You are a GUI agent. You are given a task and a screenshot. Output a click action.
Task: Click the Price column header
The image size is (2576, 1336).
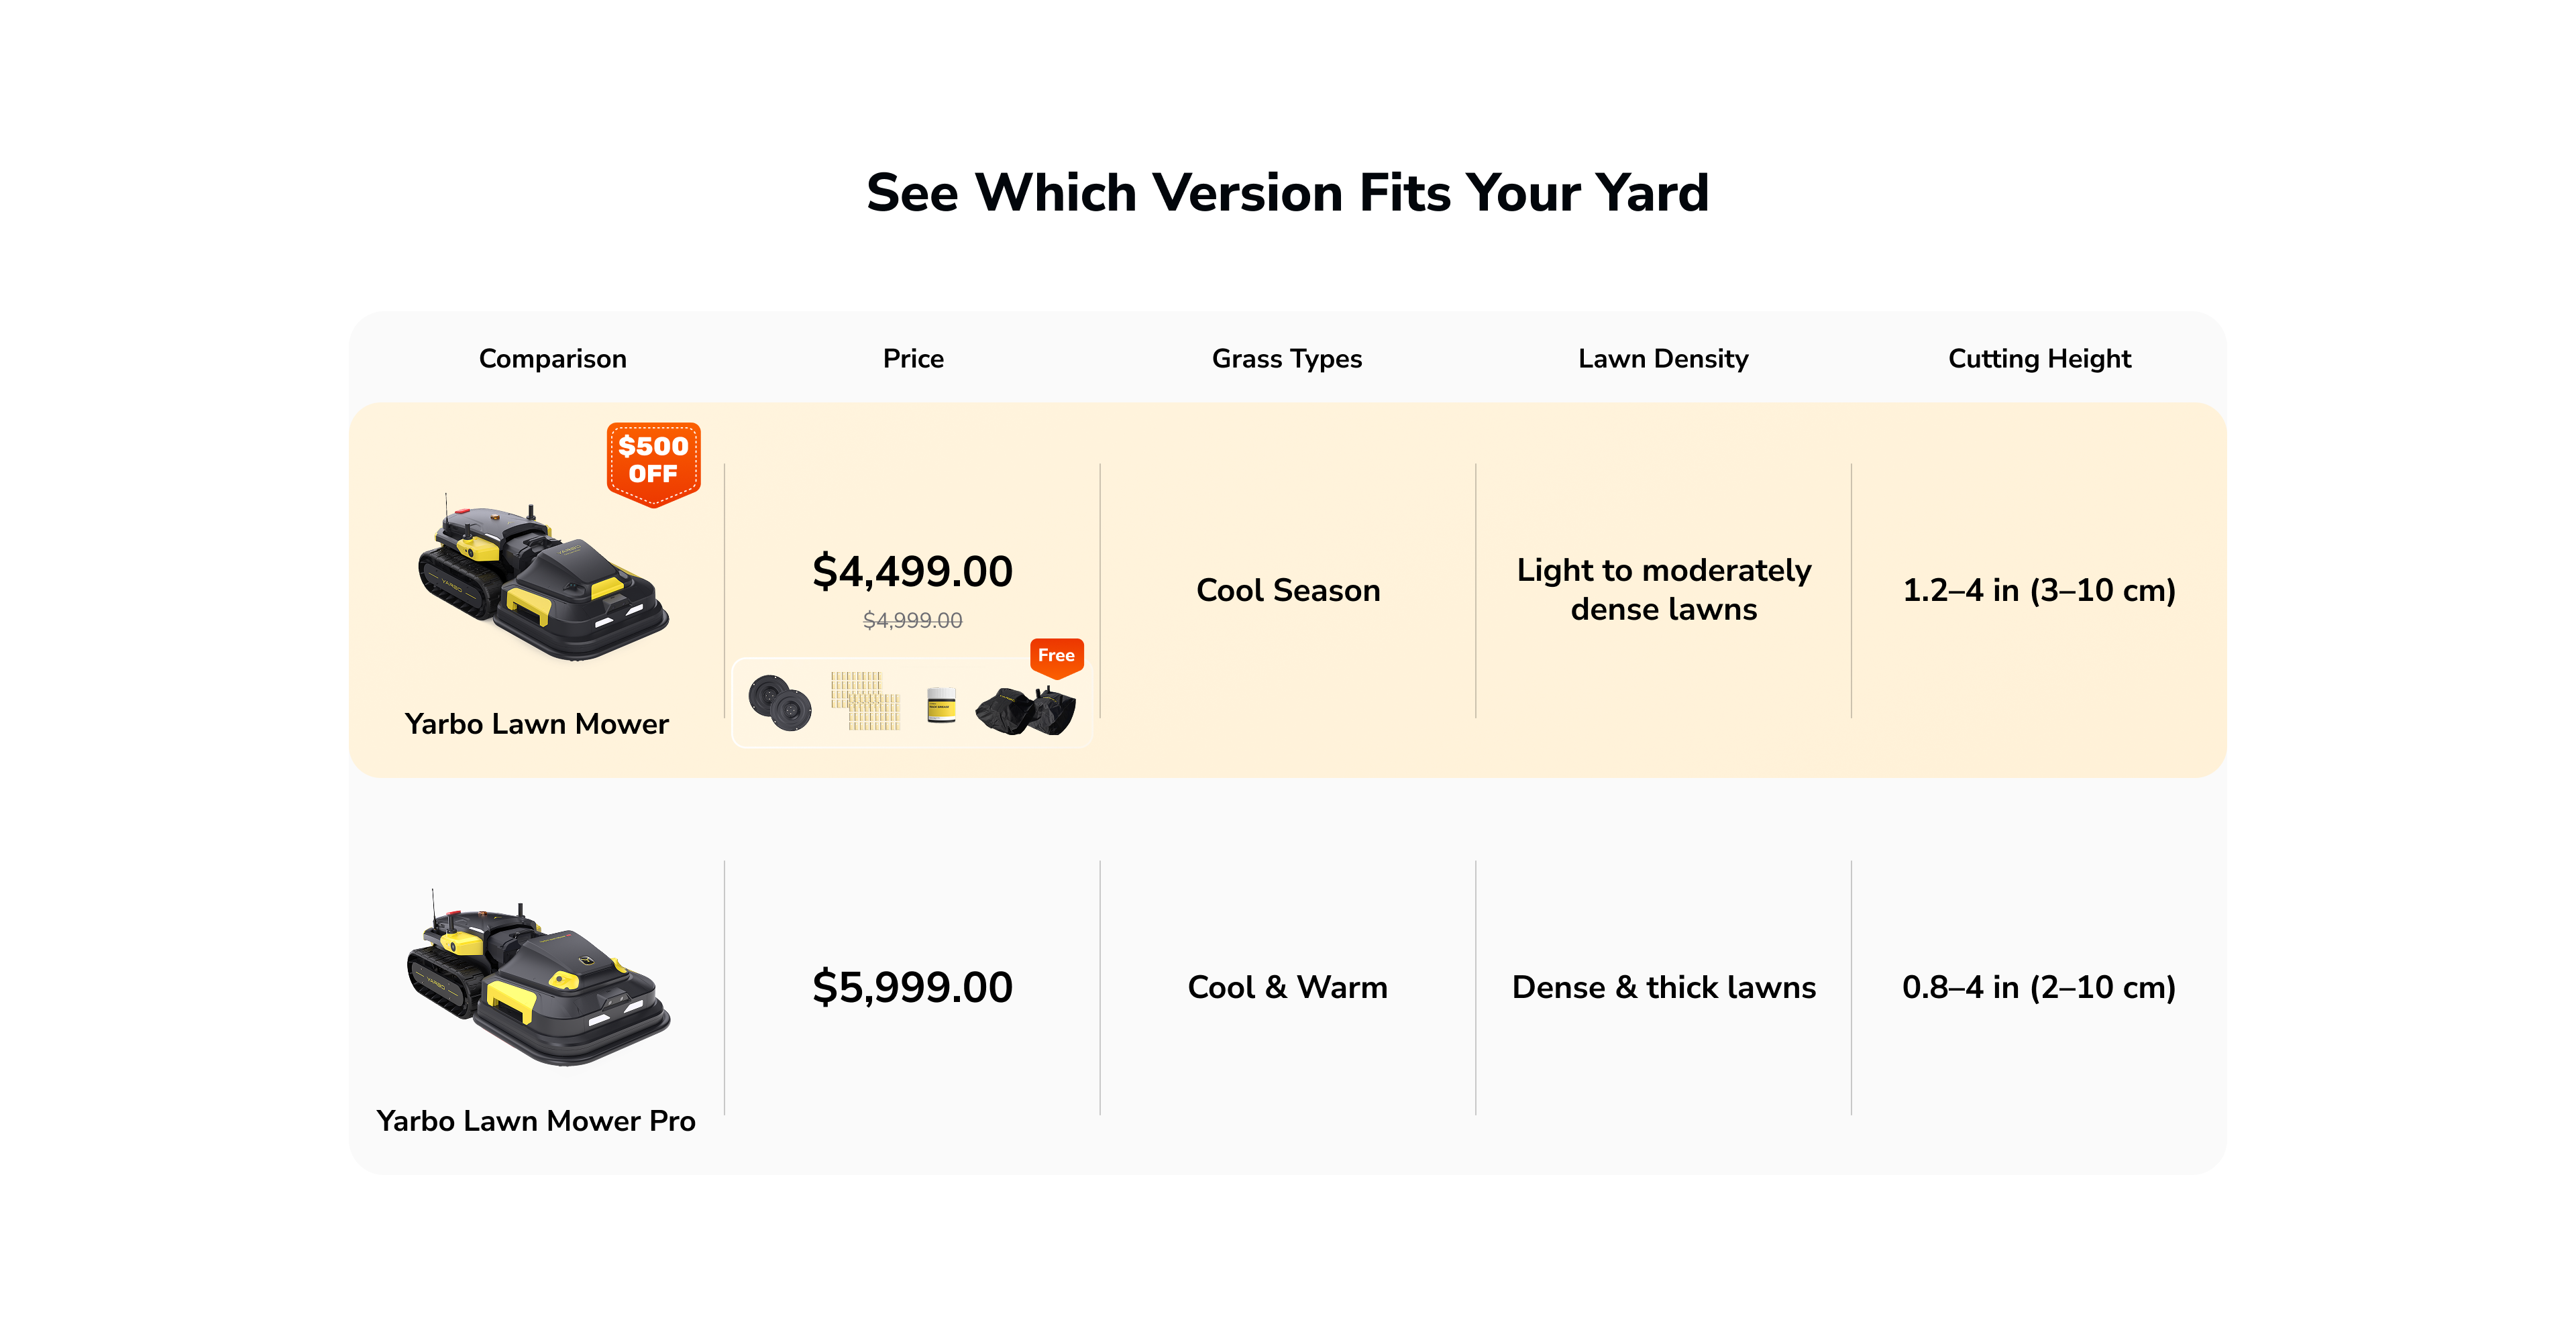[x=913, y=359]
